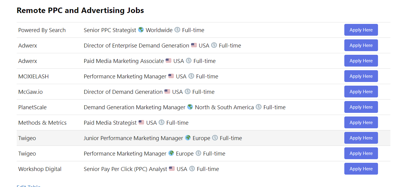Screen dimensions: 415x187
Task: Click globe icon in Powered By Search row
Action: (x=141, y=30)
